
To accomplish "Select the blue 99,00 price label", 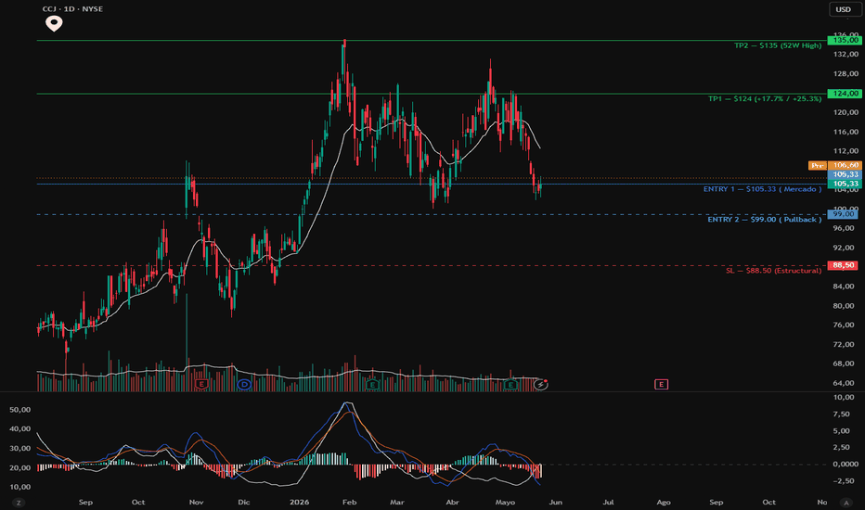I will click(x=843, y=214).
